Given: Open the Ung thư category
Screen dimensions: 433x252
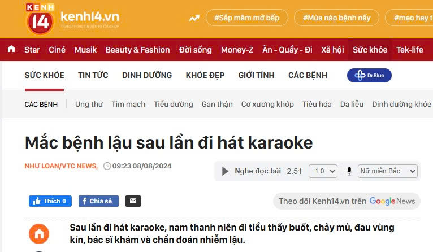Looking at the screenshot, I should coord(89,105).
